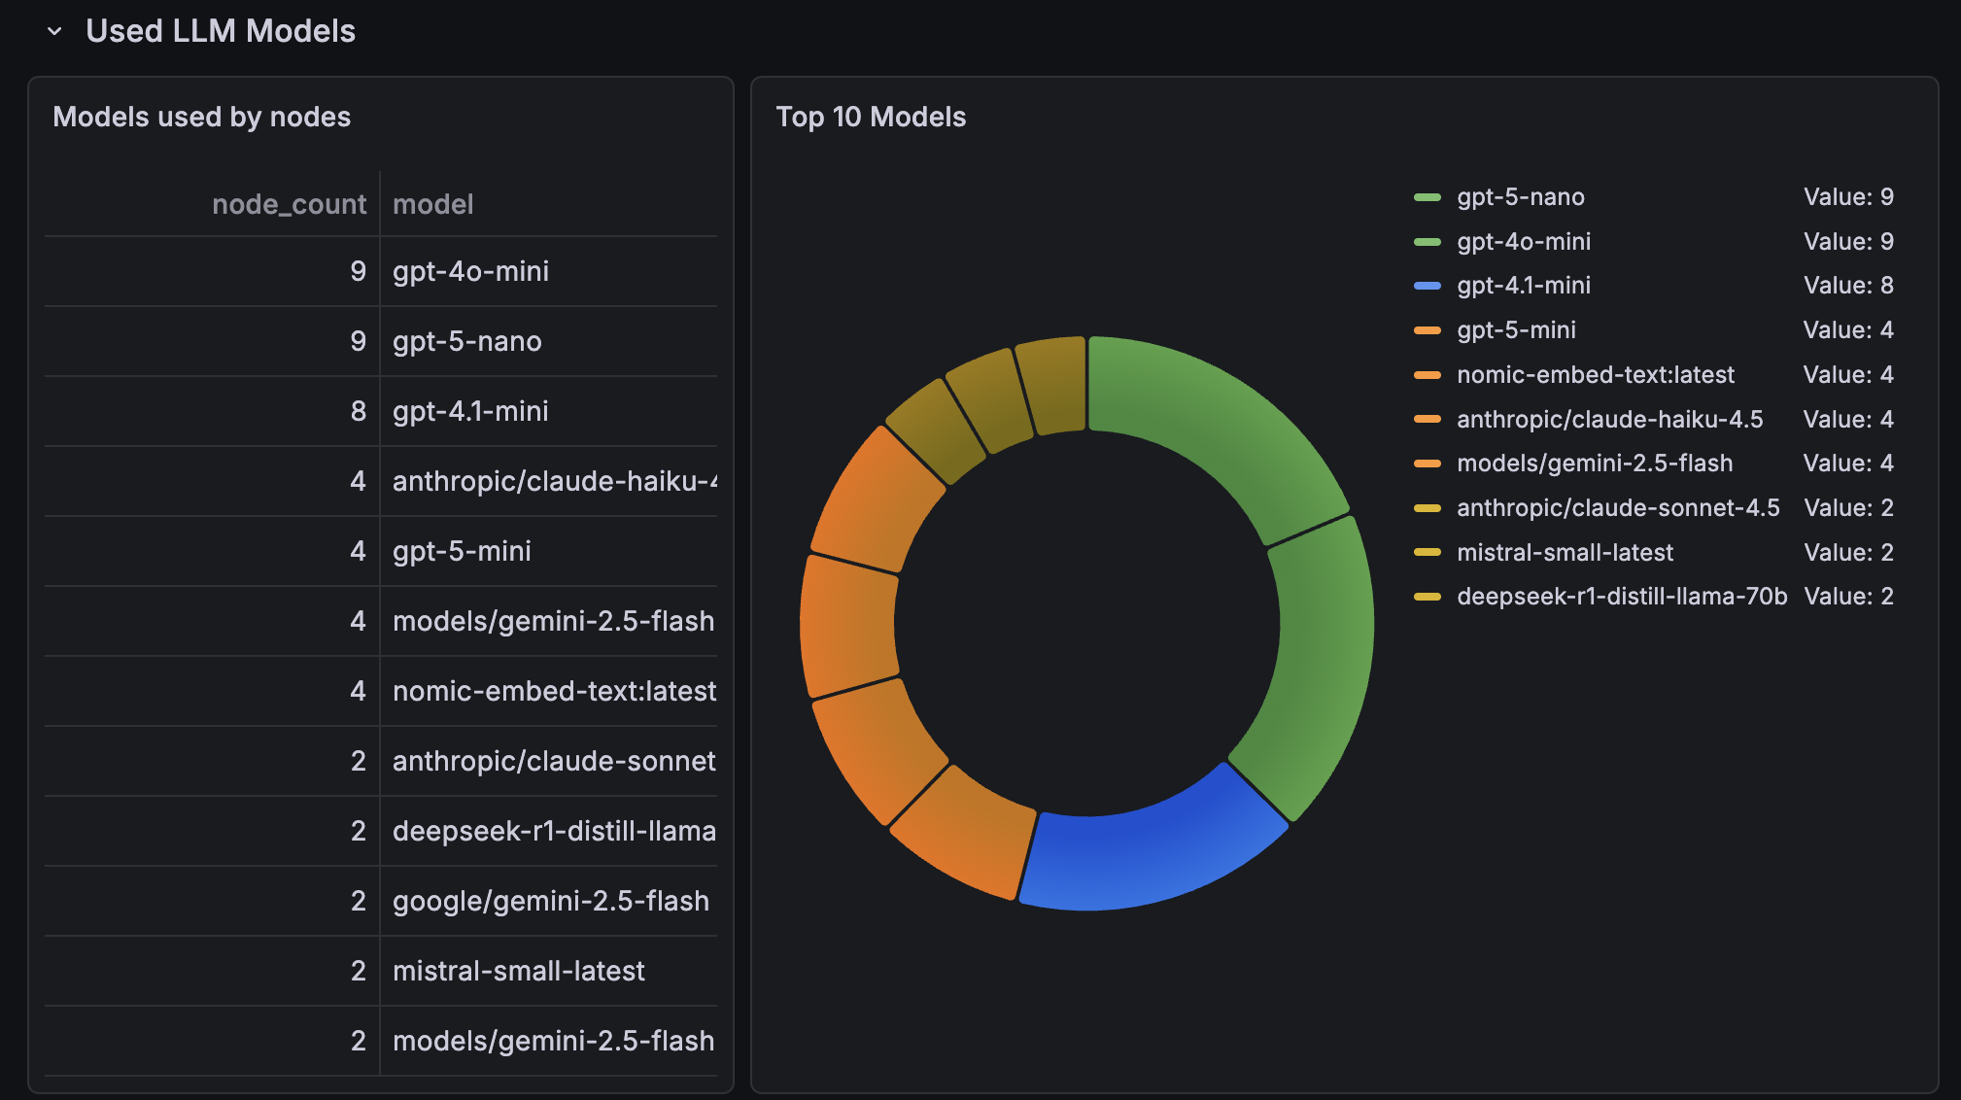1961x1100 pixels.
Task: Toggle gpt-4o-mini series in legend
Action: (x=1523, y=241)
